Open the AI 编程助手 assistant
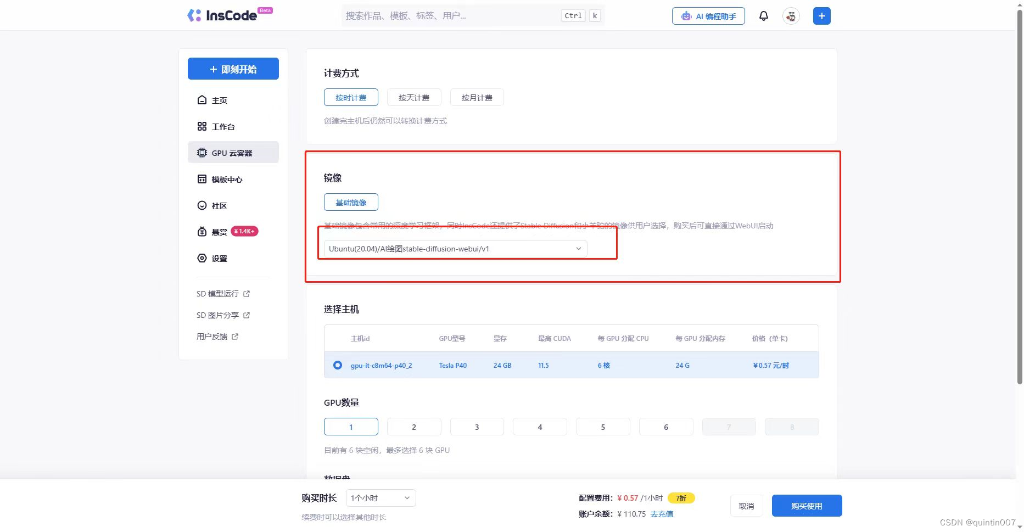 (708, 16)
